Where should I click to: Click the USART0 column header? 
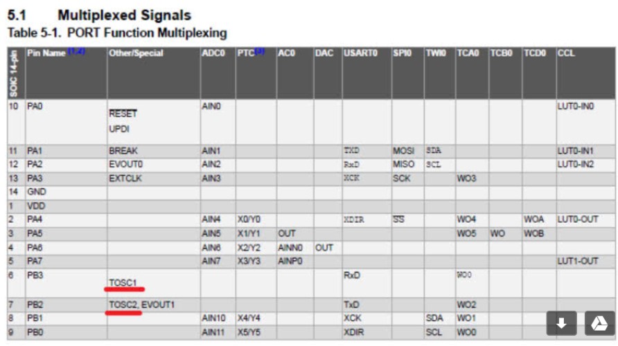358,53
